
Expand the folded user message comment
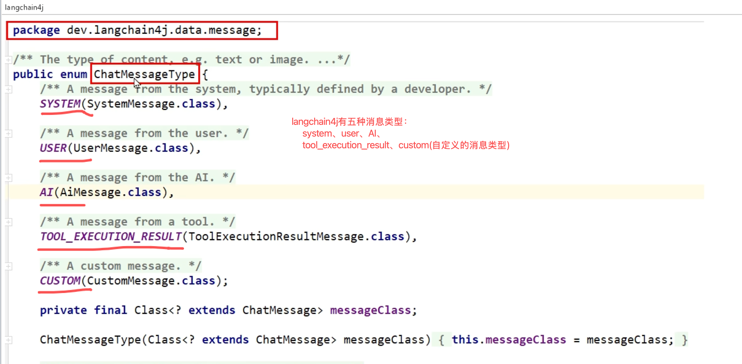click(x=8, y=134)
